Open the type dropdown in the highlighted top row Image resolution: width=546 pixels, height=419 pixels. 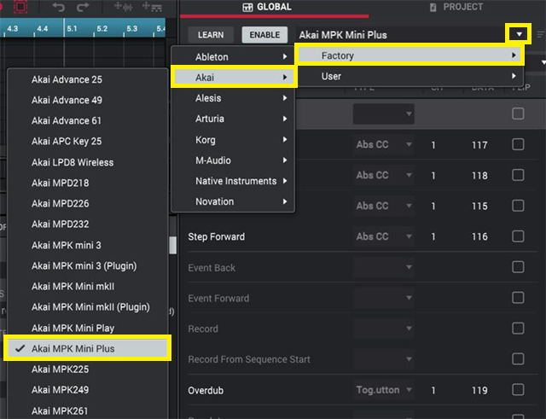pyautogui.click(x=383, y=113)
